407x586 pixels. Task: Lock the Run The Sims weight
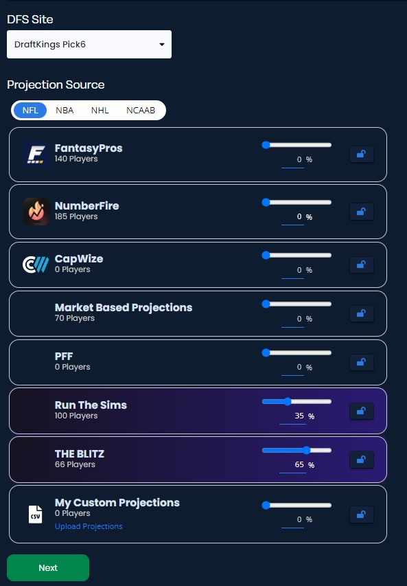pos(361,411)
